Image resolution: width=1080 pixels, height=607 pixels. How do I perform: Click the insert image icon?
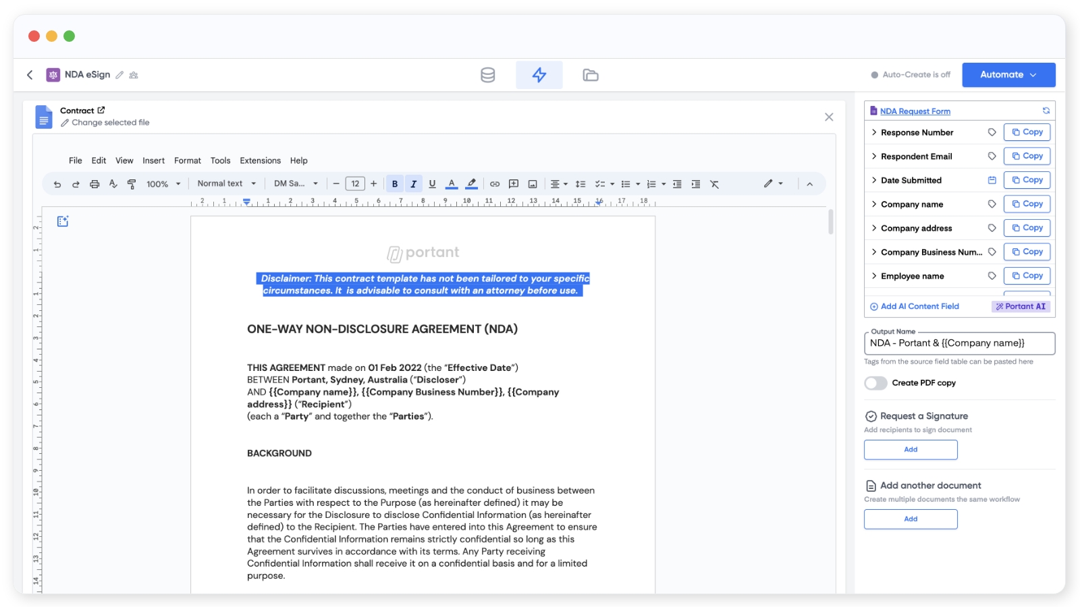click(x=533, y=184)
